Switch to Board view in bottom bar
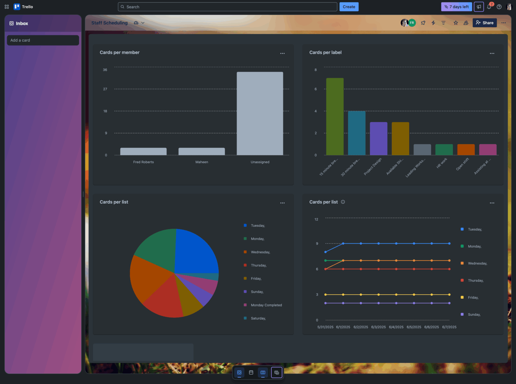The image size is (516, 384). (263, 372)
